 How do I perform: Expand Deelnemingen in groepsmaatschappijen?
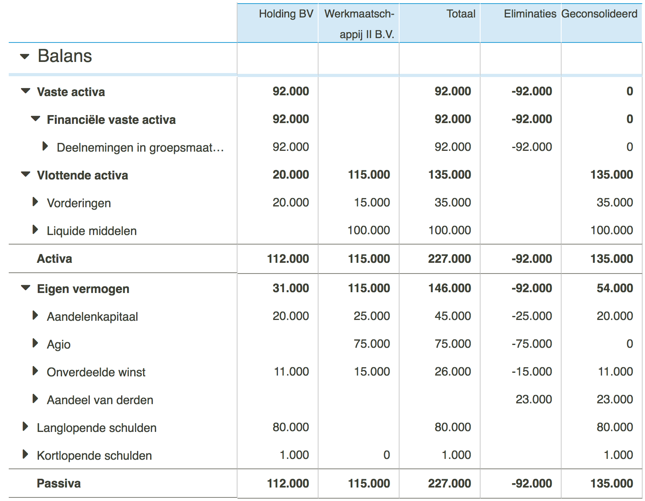click(x=46, y=147)
